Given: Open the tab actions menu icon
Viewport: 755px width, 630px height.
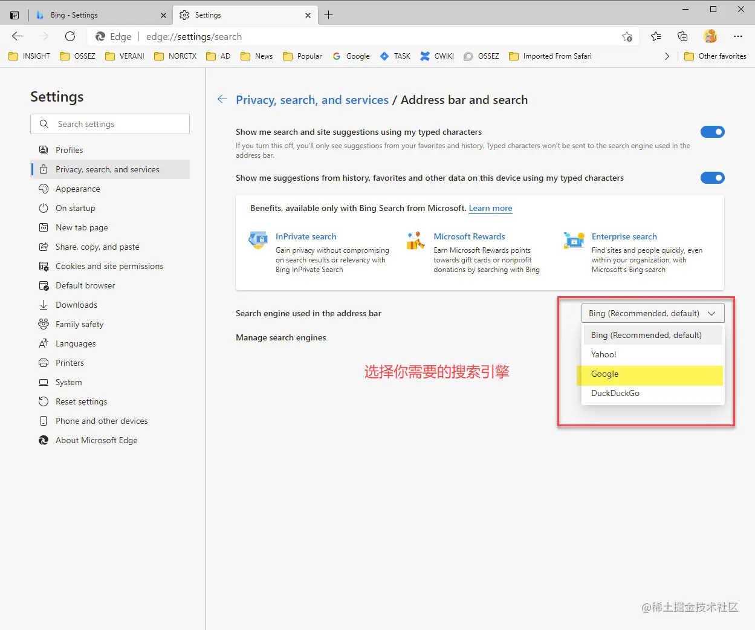Looking at the screenshot, I should pos(15,15).
